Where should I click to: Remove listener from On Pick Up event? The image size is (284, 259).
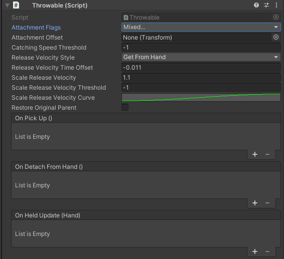coord(267,154)
